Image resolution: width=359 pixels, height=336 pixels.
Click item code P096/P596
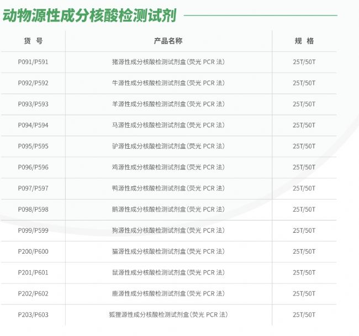(33, 167)
